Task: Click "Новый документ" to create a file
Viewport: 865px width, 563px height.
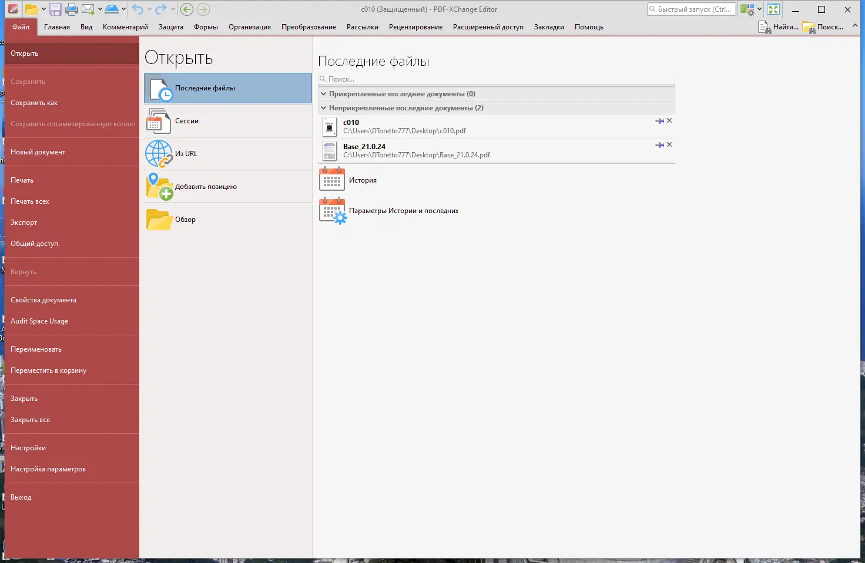Action: pos(37,151)
